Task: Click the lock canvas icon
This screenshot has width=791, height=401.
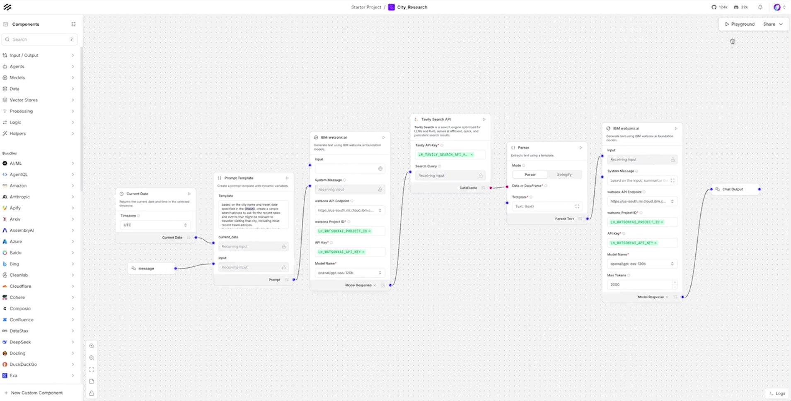Action: [92, 393]
